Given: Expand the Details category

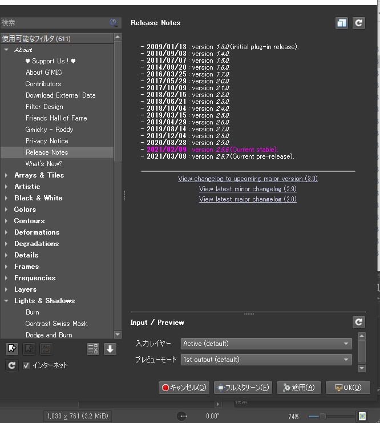Looking at the screenshot, I should [6, 255].
